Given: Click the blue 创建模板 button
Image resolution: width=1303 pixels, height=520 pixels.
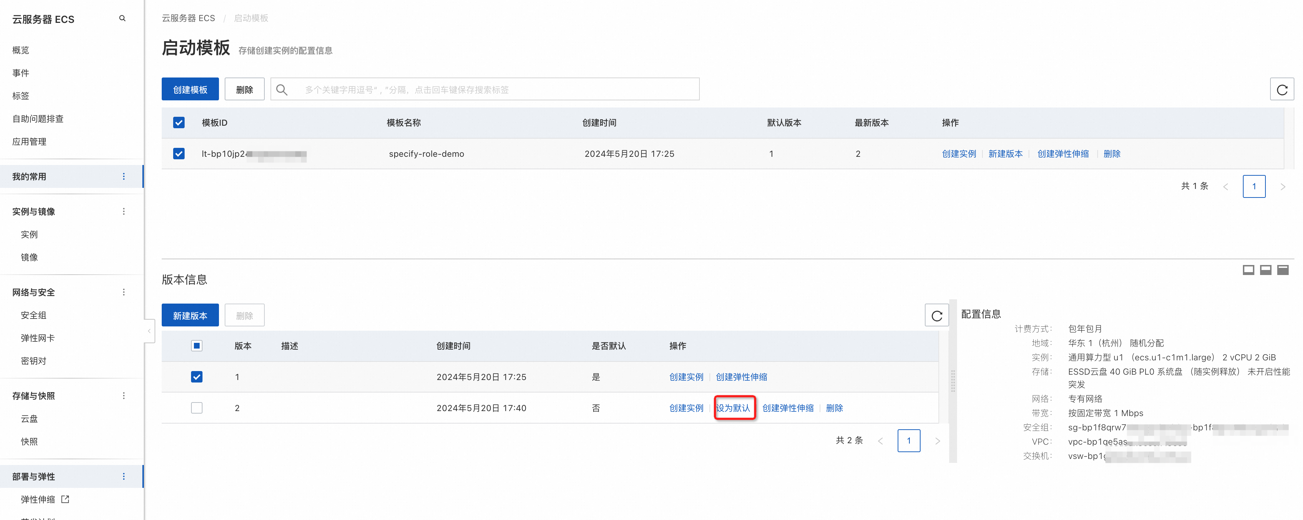Looking at the screenshot, I should [x=190, y=89].
